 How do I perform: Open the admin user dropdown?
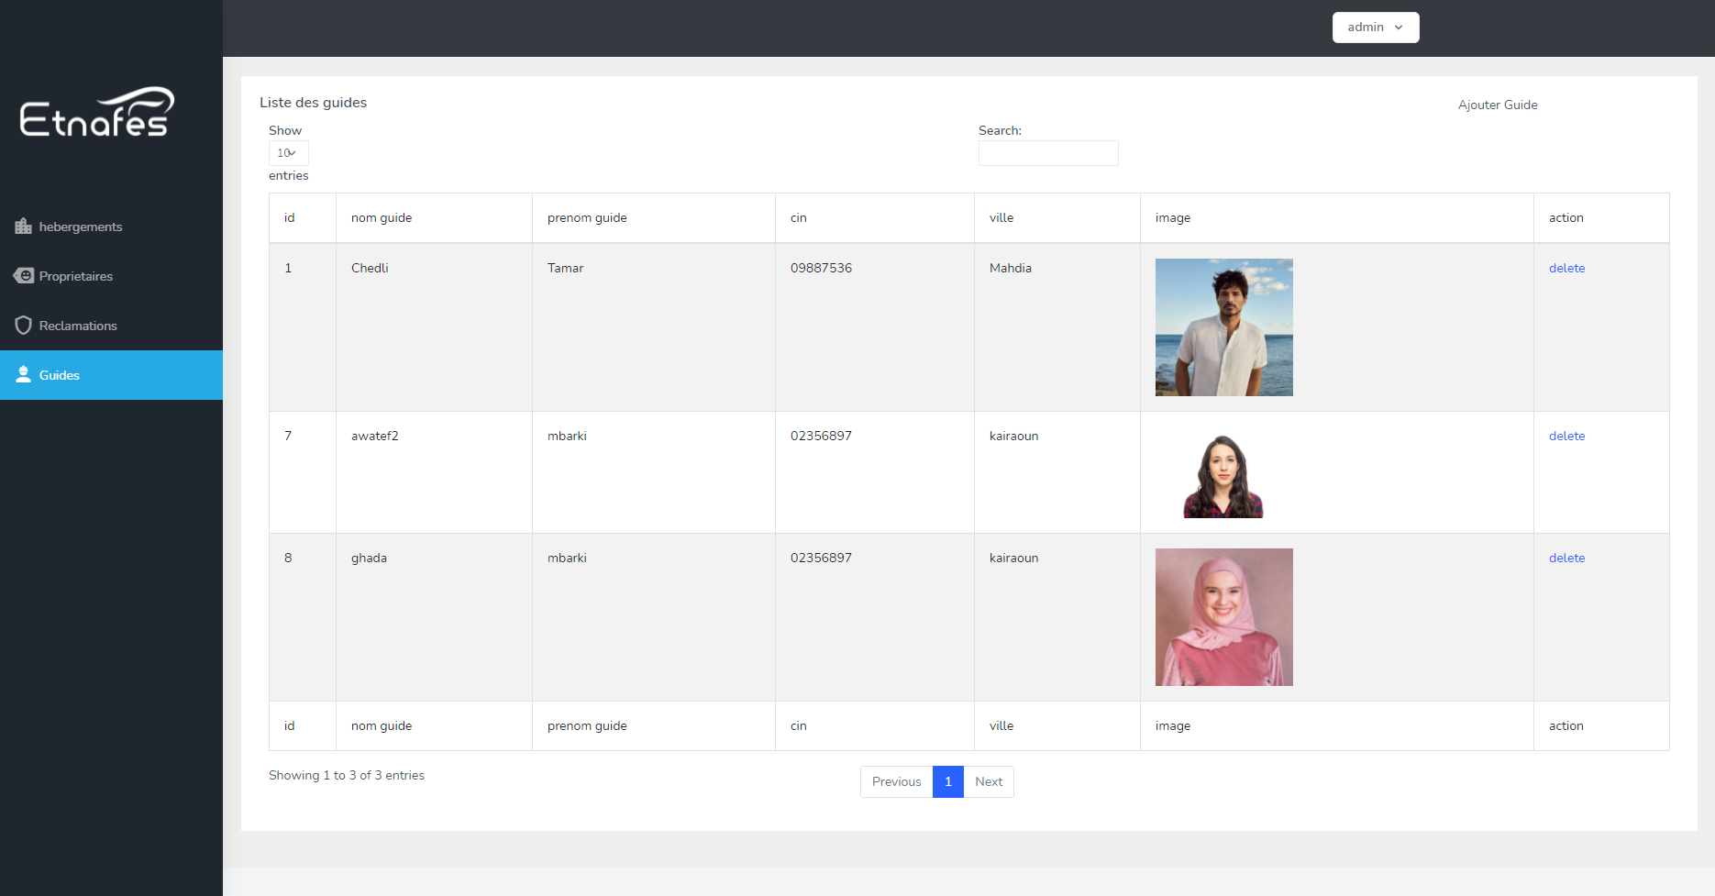coord(1375,28)
